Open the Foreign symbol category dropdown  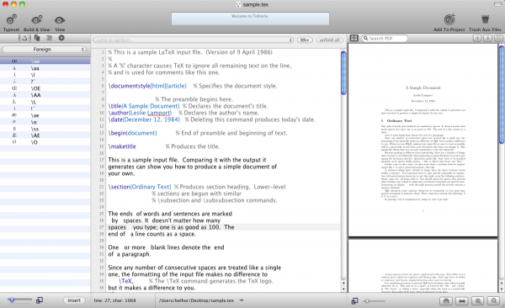pos(44,50)
